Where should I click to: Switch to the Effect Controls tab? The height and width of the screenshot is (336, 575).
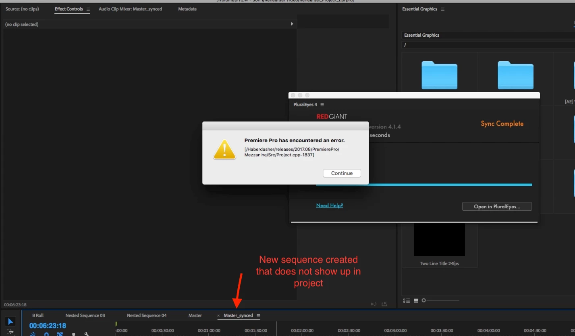[69, 9]
